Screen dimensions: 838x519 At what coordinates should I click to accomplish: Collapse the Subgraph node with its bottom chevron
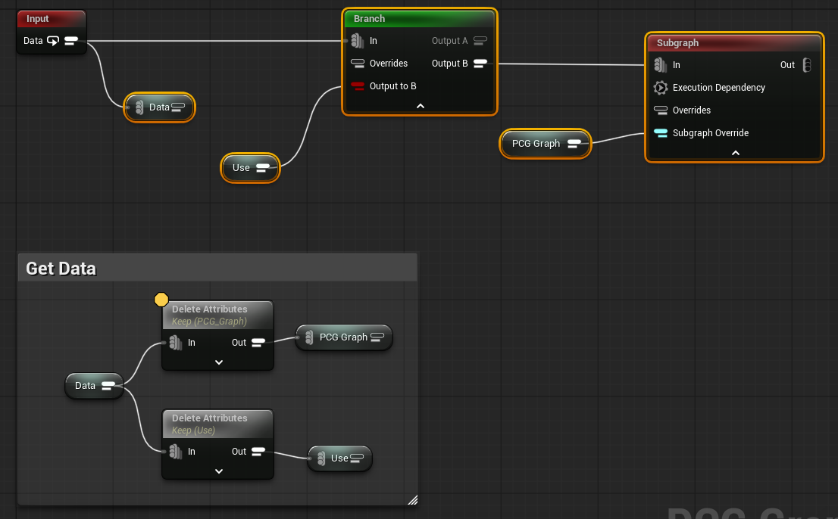pyautogui.click(x=734, y=153)
